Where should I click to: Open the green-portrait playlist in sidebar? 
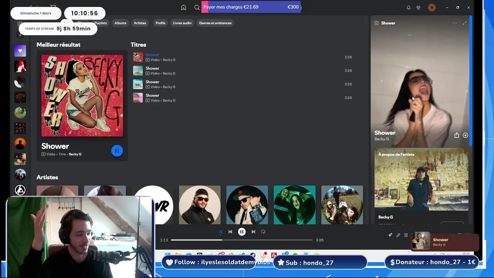click(x=20, y=113)
